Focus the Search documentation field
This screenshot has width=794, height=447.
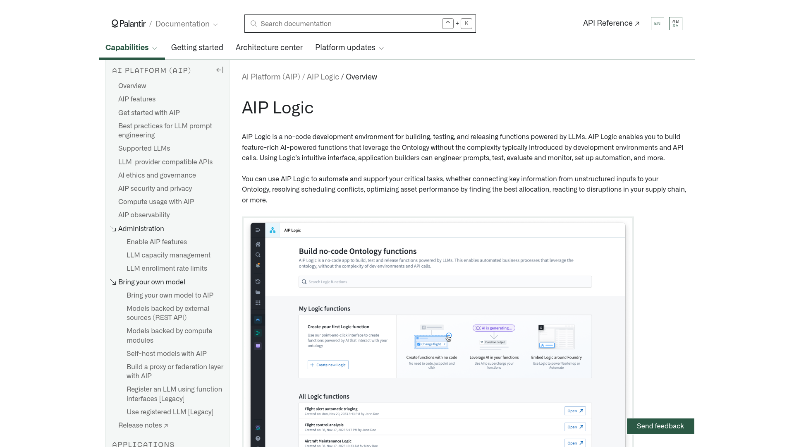[x=360, y=24]
